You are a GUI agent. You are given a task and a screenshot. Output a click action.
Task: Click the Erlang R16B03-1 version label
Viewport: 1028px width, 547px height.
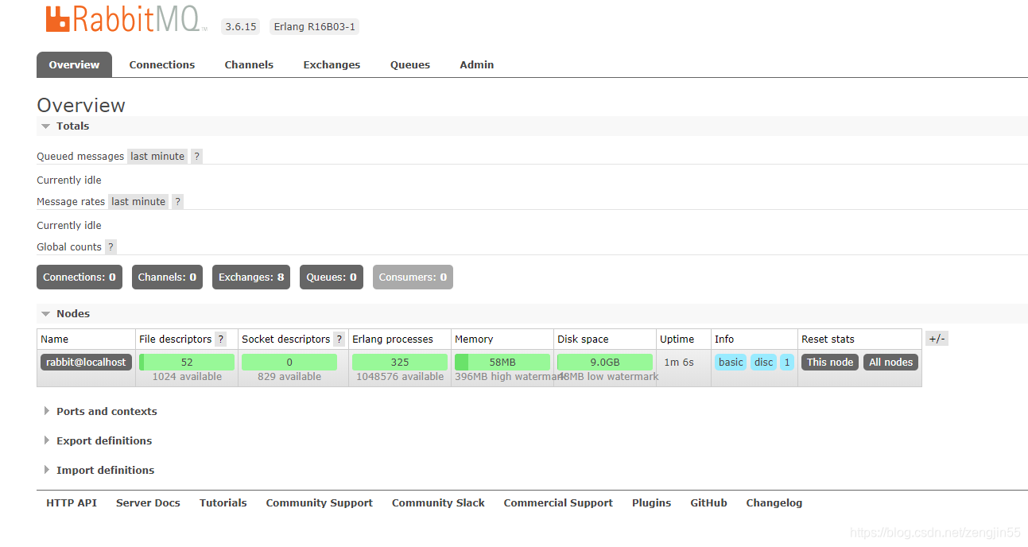pyautogui.click(x=315, y=27)
